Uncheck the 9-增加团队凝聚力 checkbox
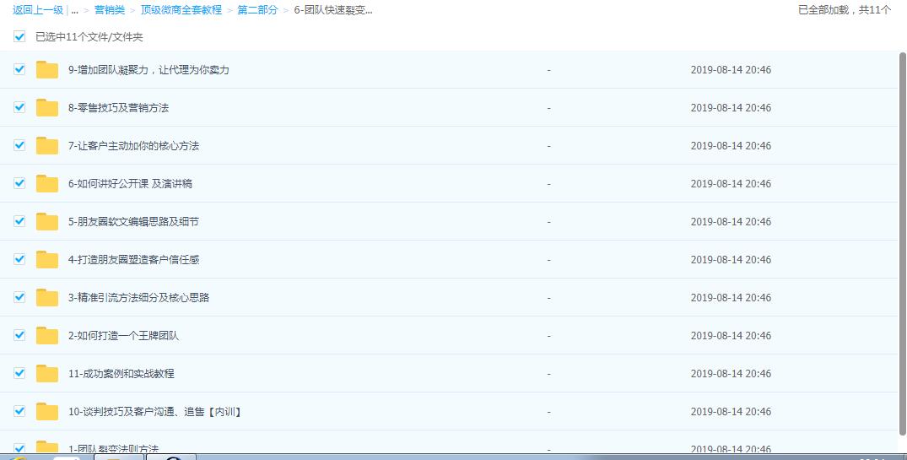907x460 pixels. click(19, 69)
